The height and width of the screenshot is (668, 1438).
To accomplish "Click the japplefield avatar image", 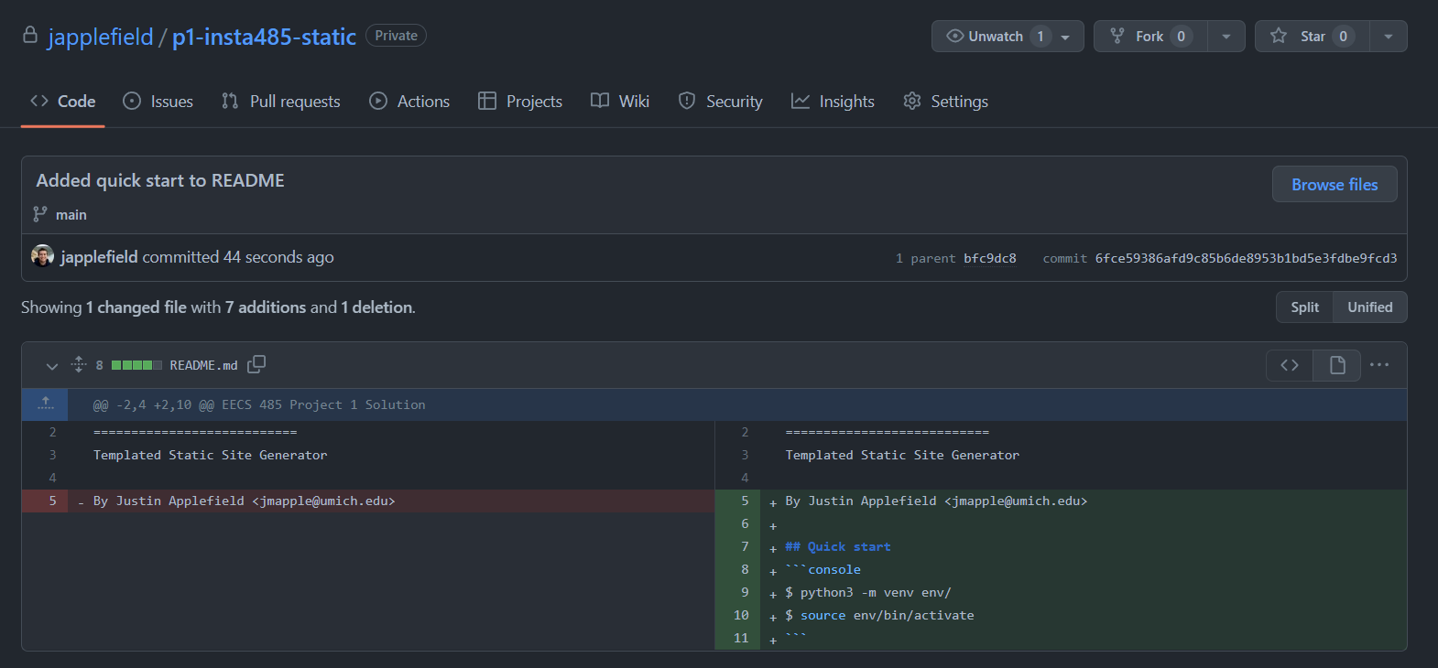I will click(x=42, y=256).
